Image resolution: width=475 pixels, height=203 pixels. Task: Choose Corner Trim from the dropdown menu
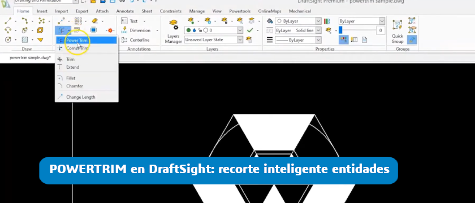point(87,48)
